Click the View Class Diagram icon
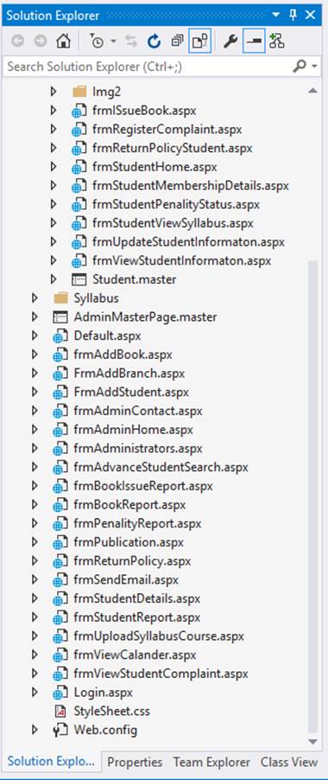Image resolution: width=328 pixels, height=780 pixels. [x=276, y=42]
